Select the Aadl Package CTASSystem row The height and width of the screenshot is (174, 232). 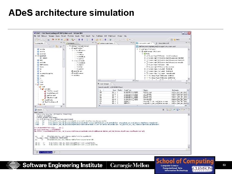(151, 52)
